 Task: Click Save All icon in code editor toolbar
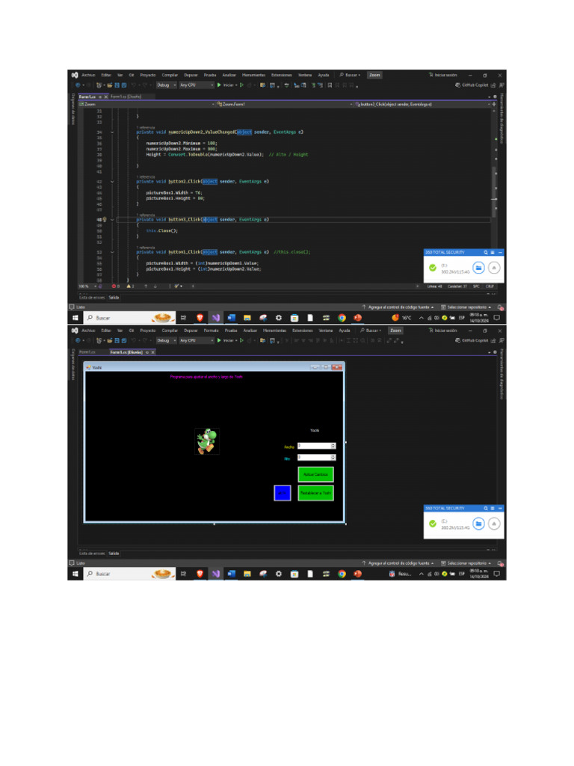tap(124, 85)
